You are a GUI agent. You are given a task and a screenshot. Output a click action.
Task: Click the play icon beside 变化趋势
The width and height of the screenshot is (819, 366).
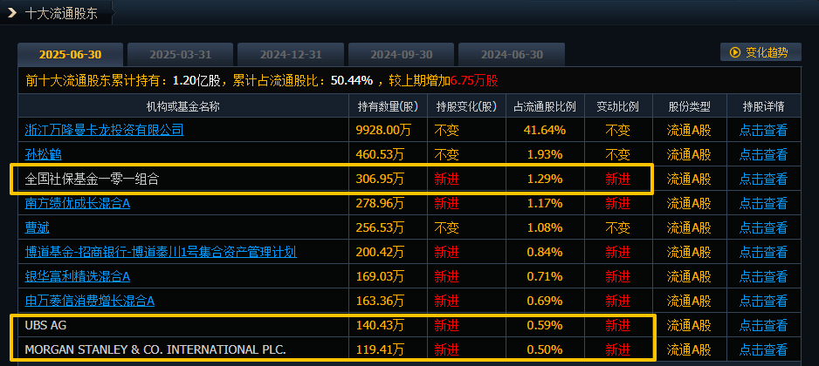point(735,52)
